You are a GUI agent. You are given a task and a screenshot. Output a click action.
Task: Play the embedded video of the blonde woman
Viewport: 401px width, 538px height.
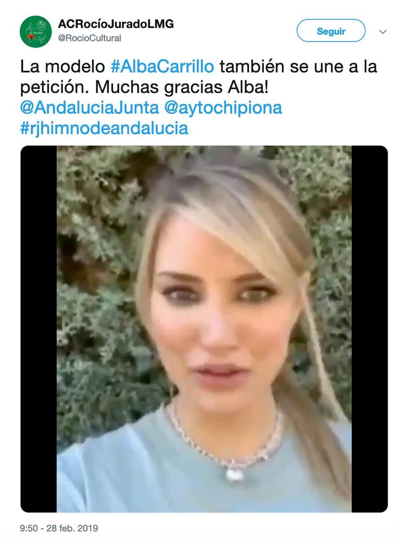click(x=204, y=329)
